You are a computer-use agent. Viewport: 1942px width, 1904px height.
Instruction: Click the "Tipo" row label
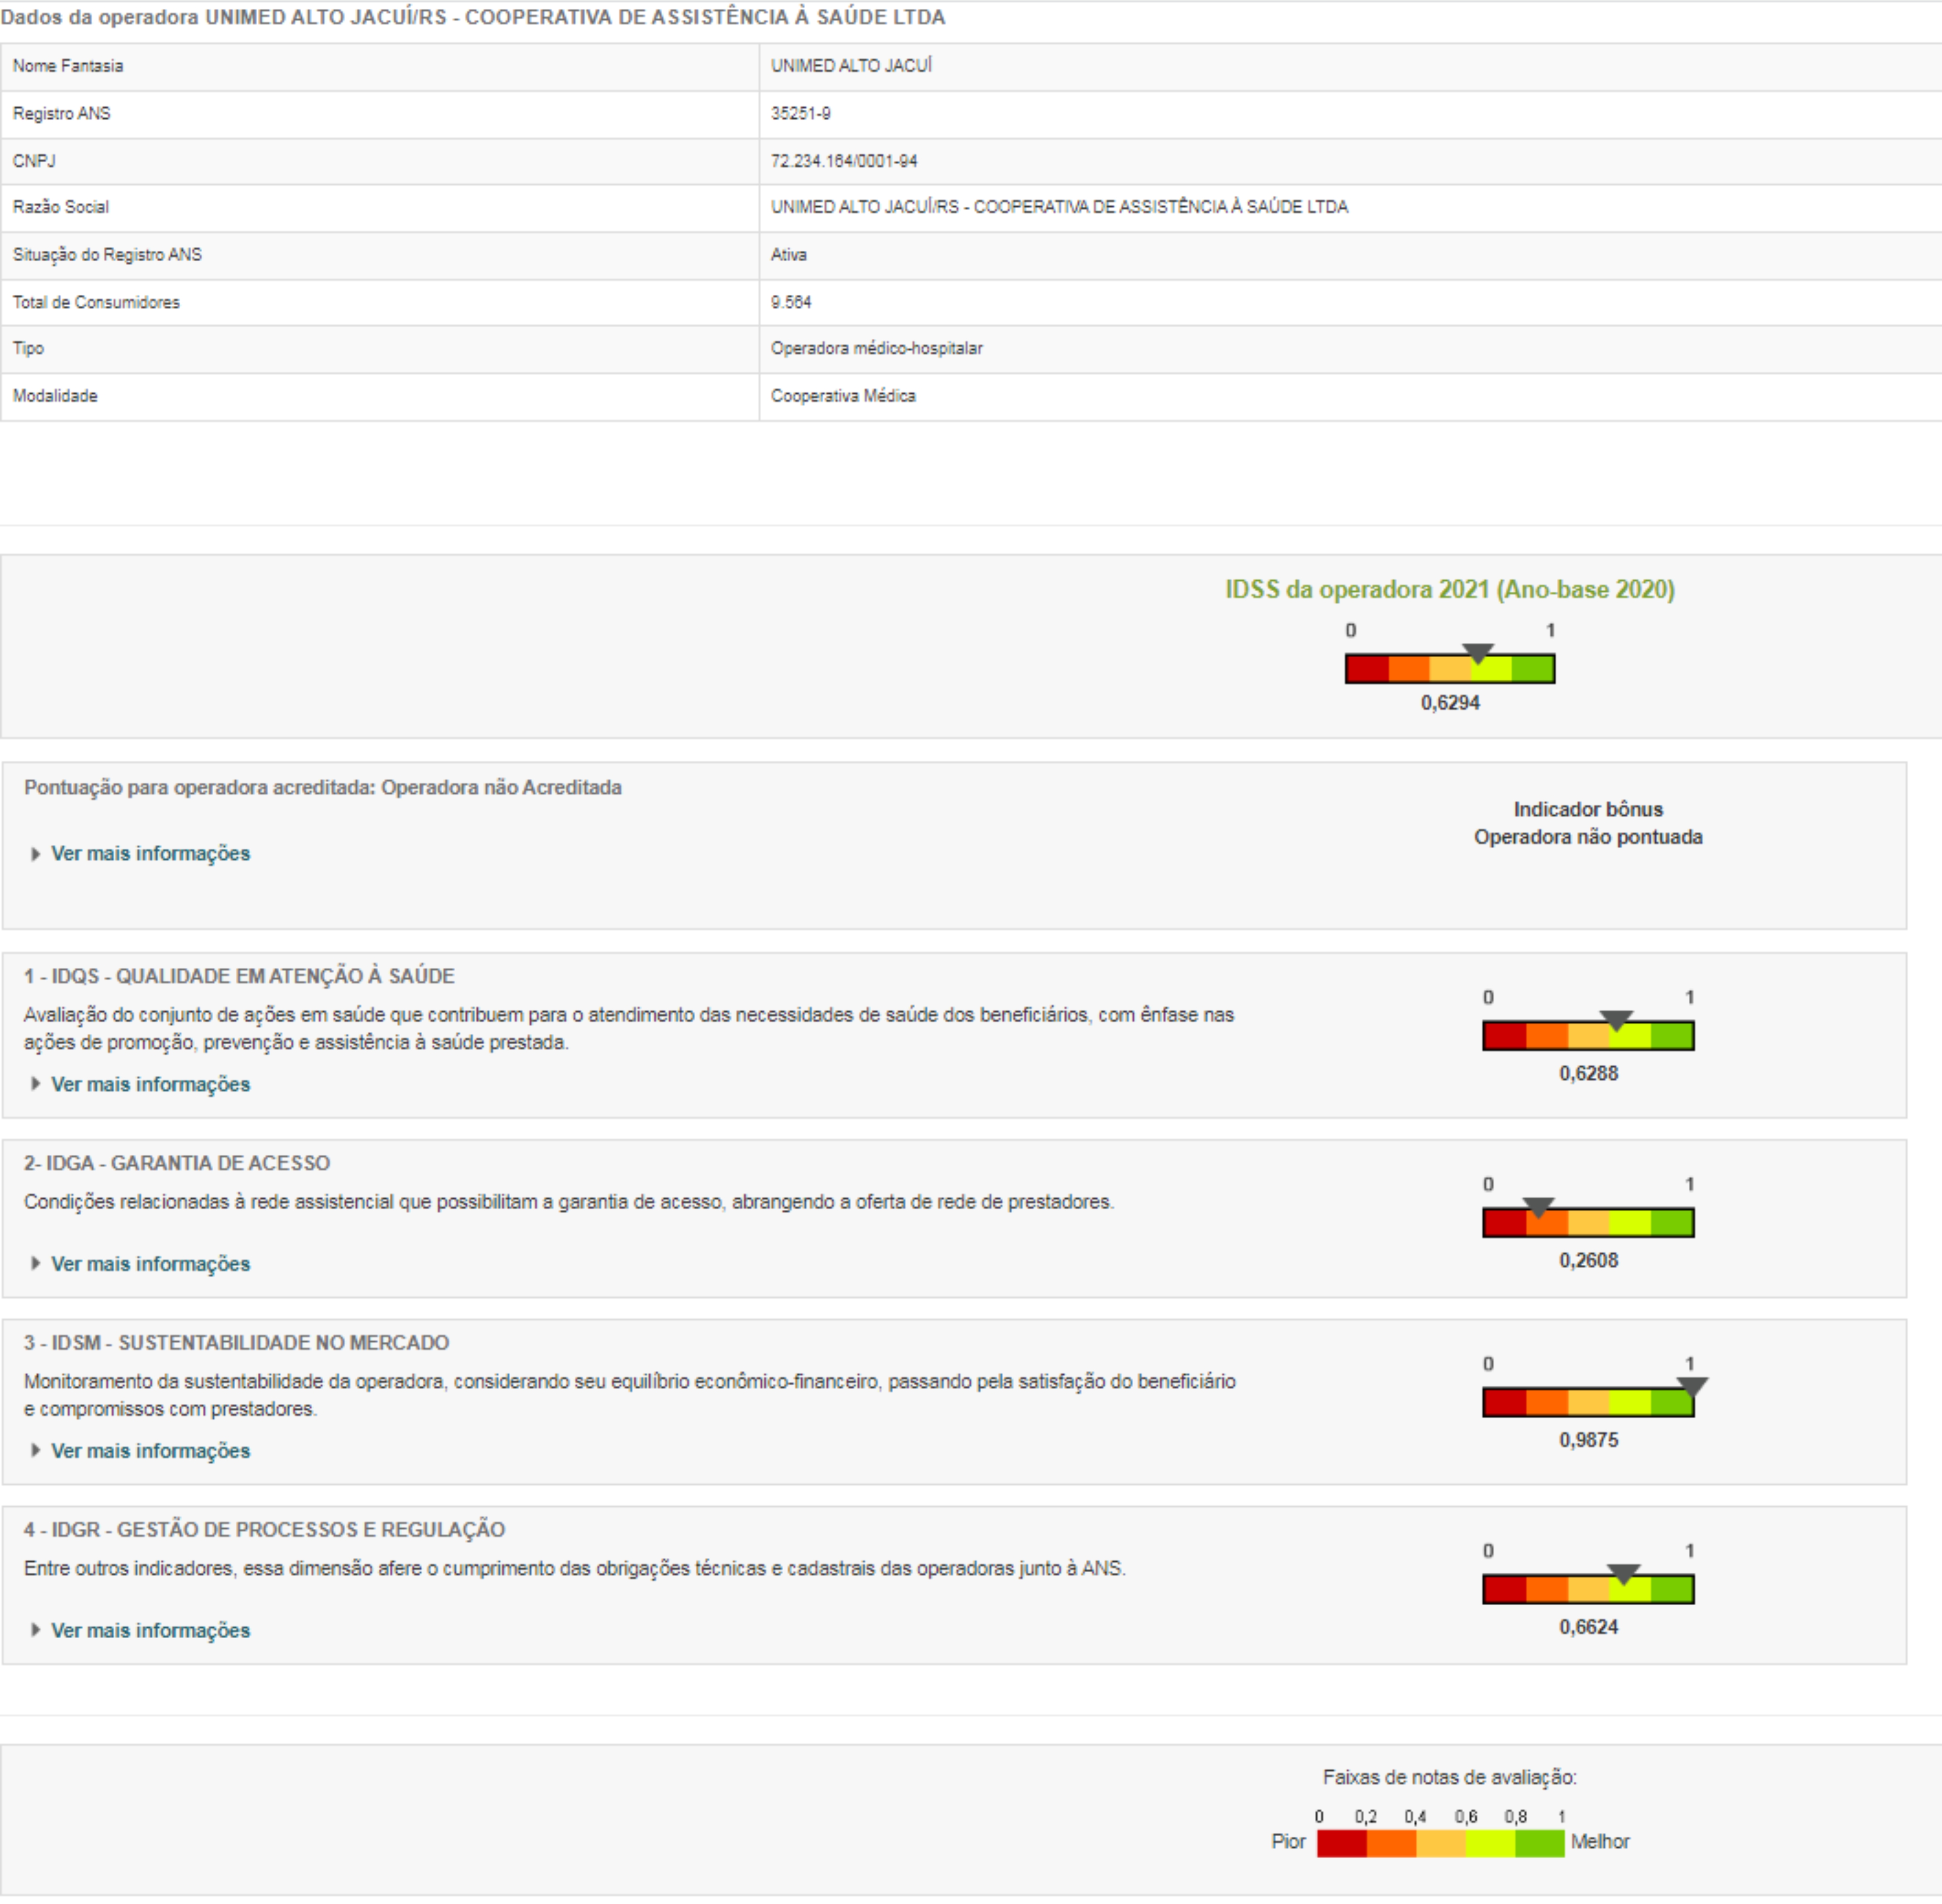click(x=28, y=348)
